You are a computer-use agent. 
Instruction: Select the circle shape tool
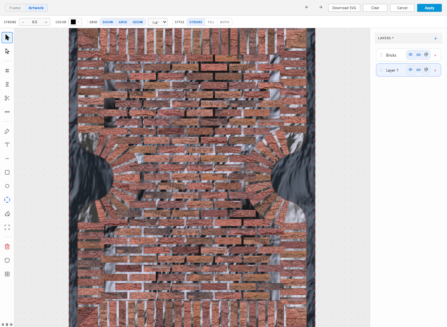click(x=7, y=186)
